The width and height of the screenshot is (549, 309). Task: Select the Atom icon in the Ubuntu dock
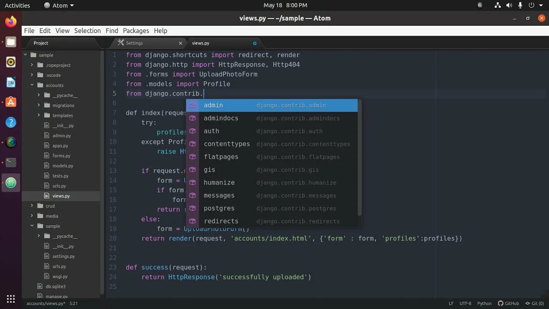point(11,182)
